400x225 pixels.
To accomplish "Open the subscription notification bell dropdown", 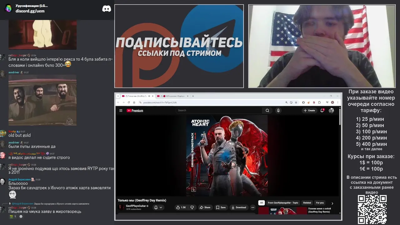I will [158, 207].
